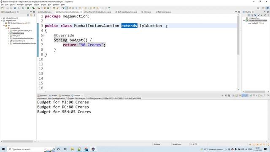Click the Run green play toolbar button
This screenshot has height=152, width=270.
pyautogui.click(x=28, y=8)
